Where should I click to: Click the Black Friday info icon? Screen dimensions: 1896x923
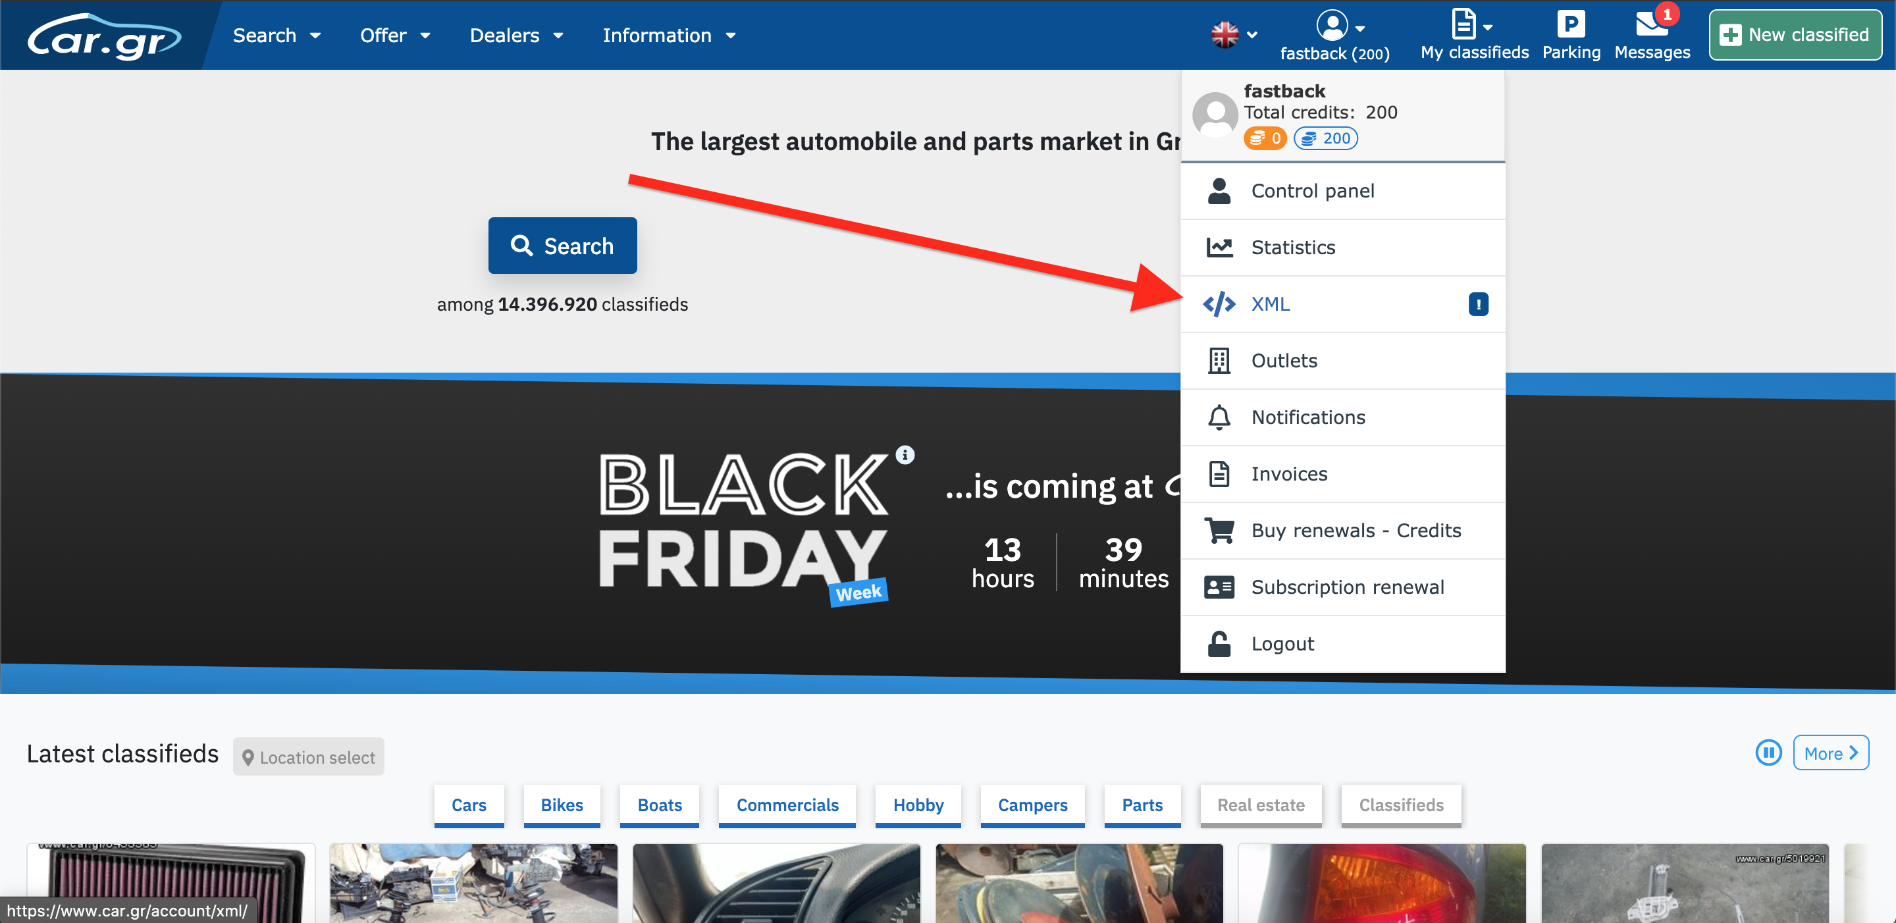(905, 455)
